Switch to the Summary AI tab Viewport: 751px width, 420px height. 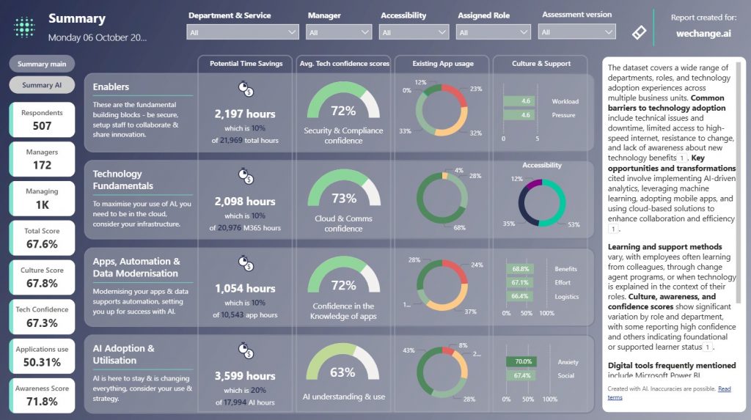point(43,85)
